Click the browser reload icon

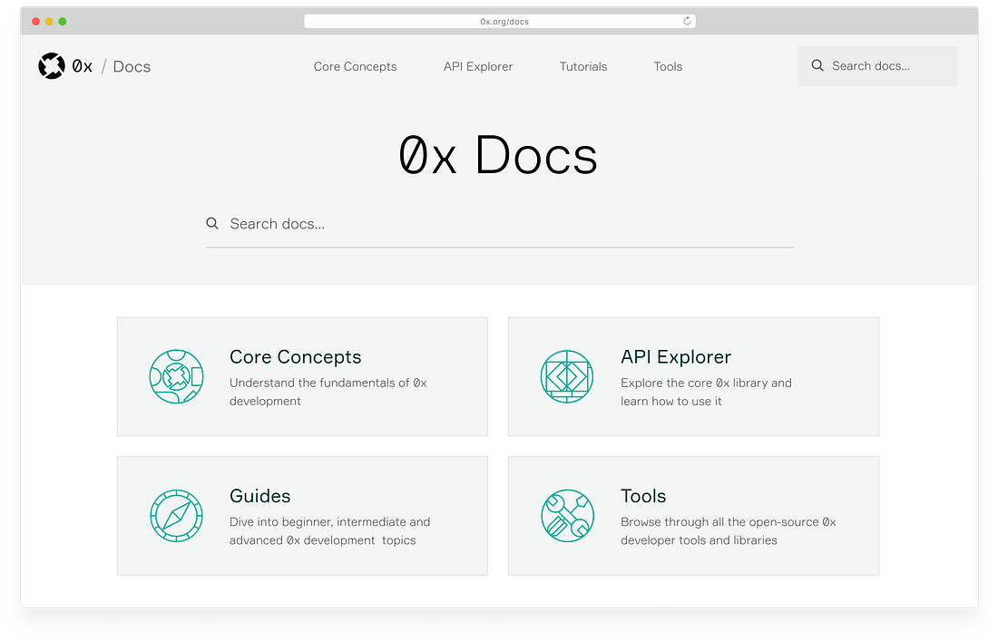(688, 21)
